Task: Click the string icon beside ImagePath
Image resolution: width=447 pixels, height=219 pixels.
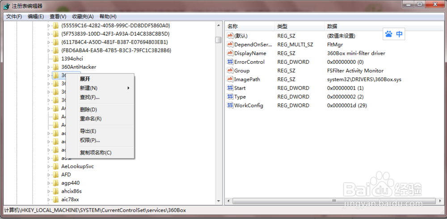Action: 230,79
